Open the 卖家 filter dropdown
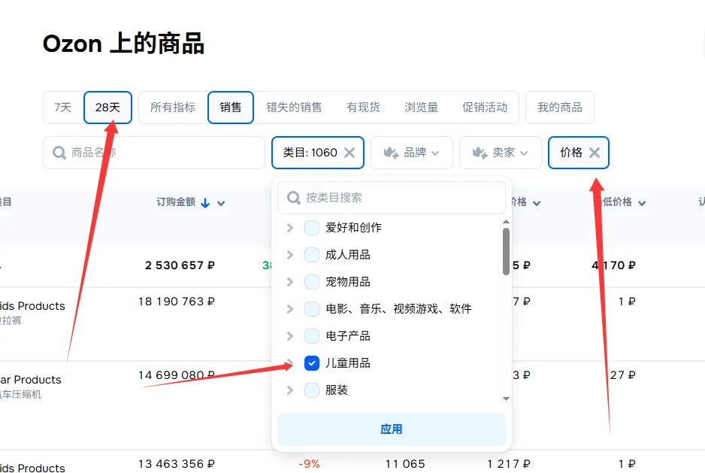Image resolution: width=705 pixels, height=473 pixels. (500, 153)
